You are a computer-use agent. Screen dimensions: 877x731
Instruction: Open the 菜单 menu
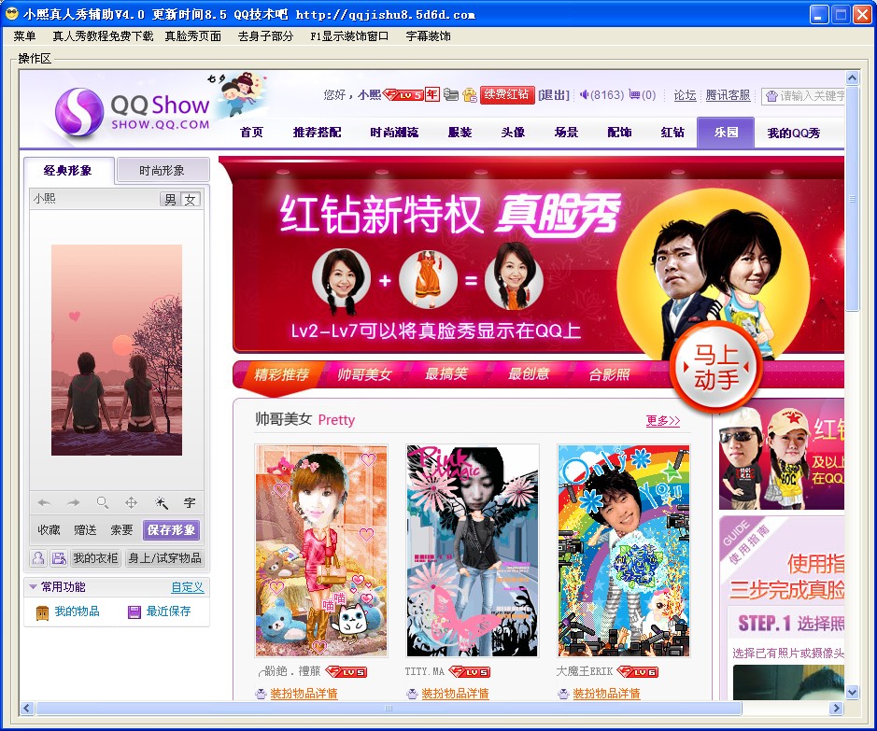point(24,36)
